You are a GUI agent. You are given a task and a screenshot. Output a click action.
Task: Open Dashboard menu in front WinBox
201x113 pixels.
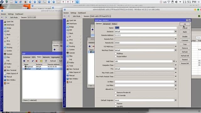click(82, 13)
